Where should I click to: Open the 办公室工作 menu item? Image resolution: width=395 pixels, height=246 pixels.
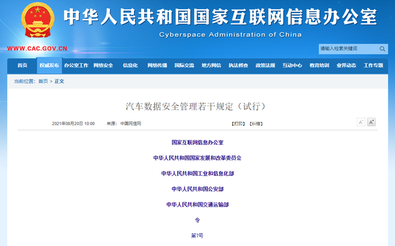pyautogui.click(x=76, y=65)
